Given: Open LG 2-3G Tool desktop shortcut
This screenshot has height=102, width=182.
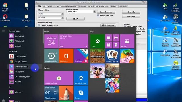Looking at the screenshot, I should [165, 18].
